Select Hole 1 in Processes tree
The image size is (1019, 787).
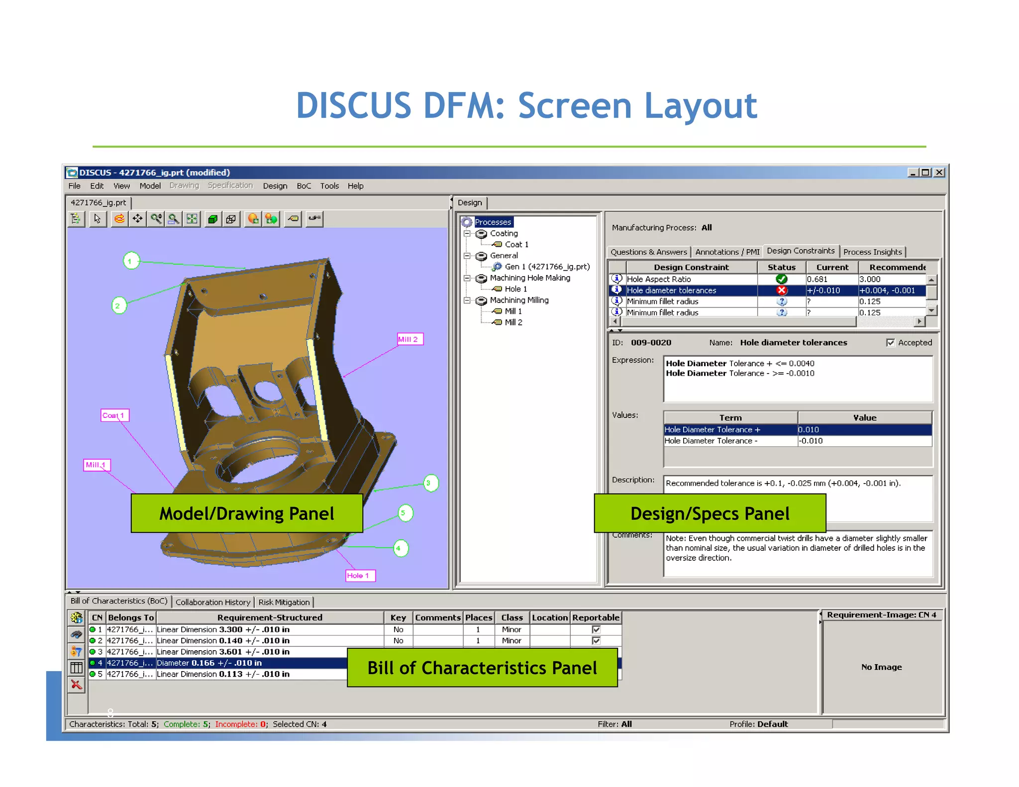[x=515, y=289]
